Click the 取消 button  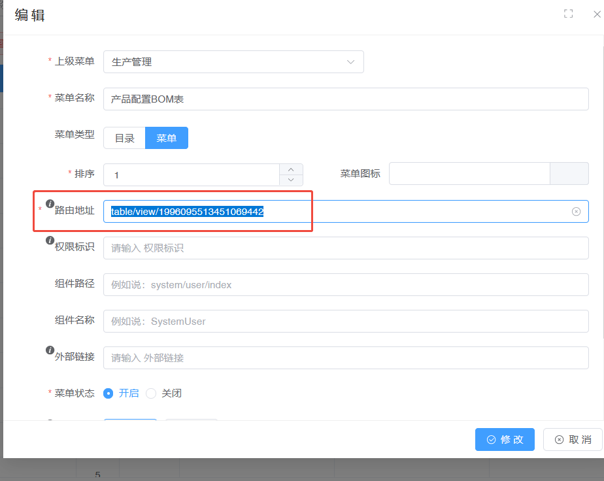(x=572, y=439)
